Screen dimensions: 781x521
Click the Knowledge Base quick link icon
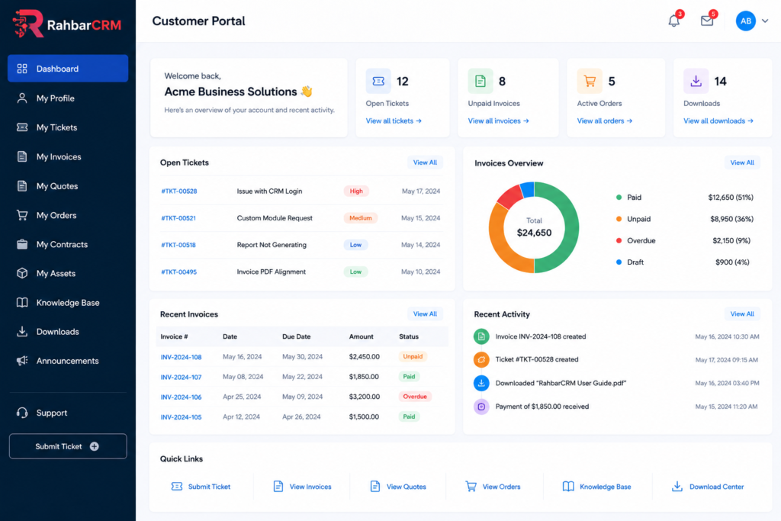tap(567, 487)
